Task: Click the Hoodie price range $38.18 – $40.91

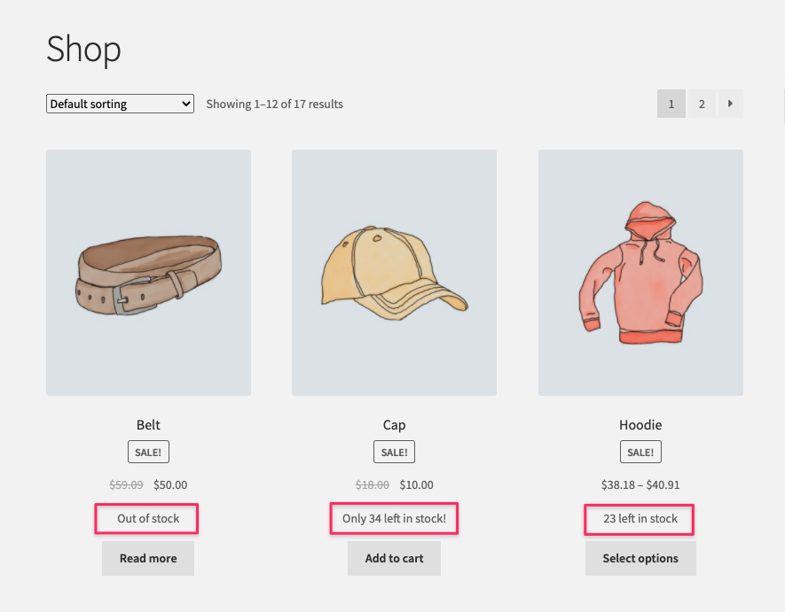Action: [640, 484]
